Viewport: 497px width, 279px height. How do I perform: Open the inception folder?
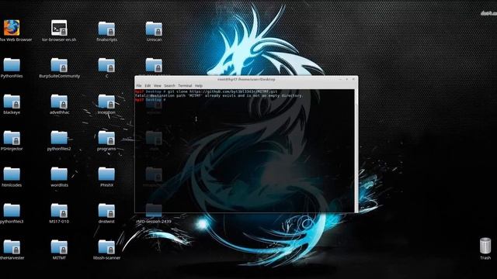coord(106,102)
